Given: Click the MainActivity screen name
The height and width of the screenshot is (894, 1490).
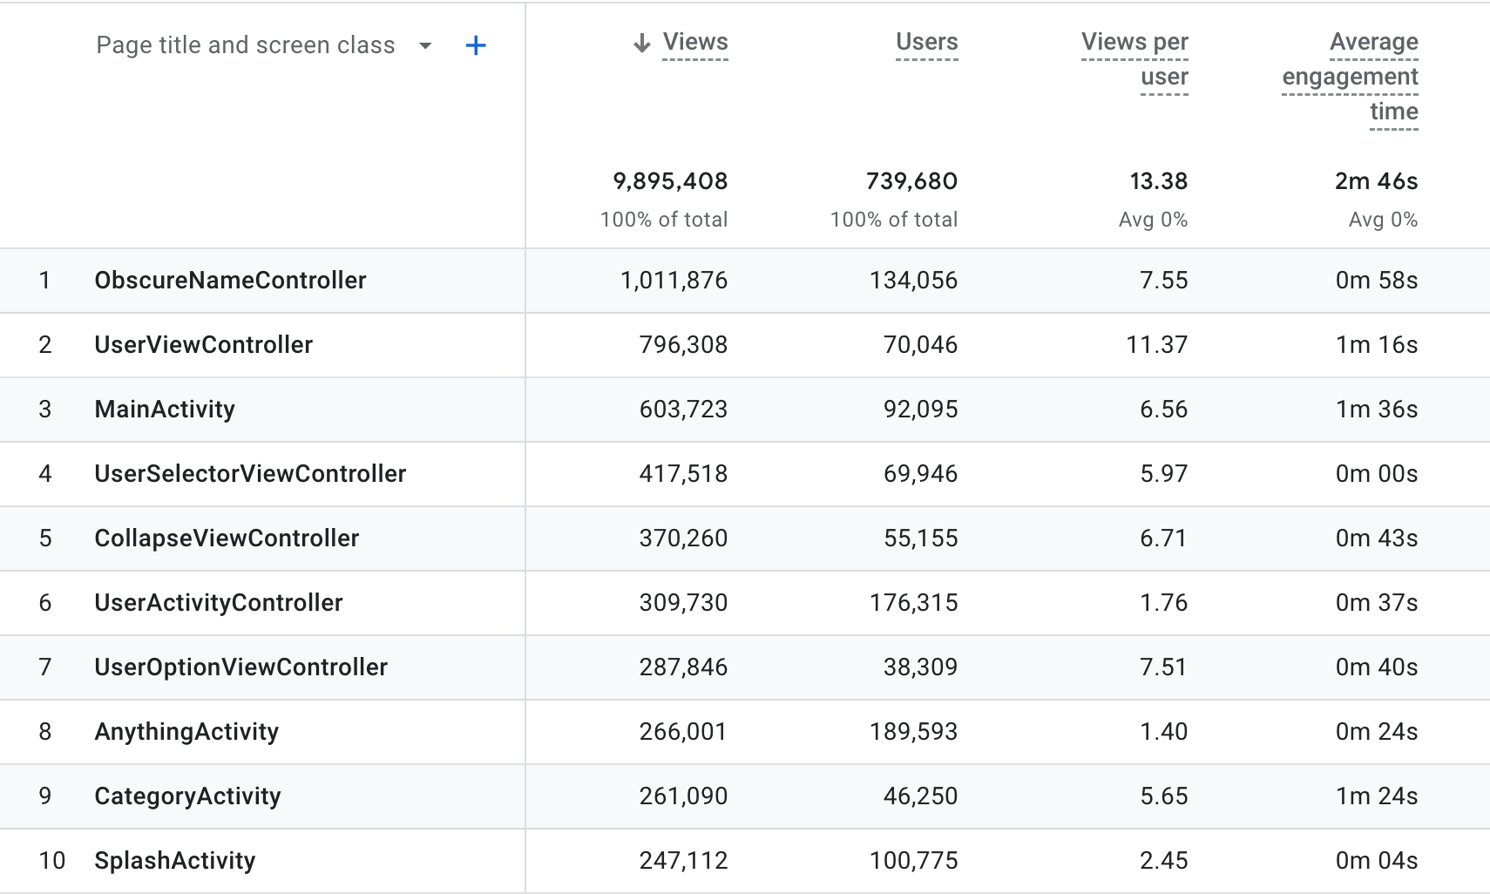Looking at the screenshot, I should tap(165, 410).
